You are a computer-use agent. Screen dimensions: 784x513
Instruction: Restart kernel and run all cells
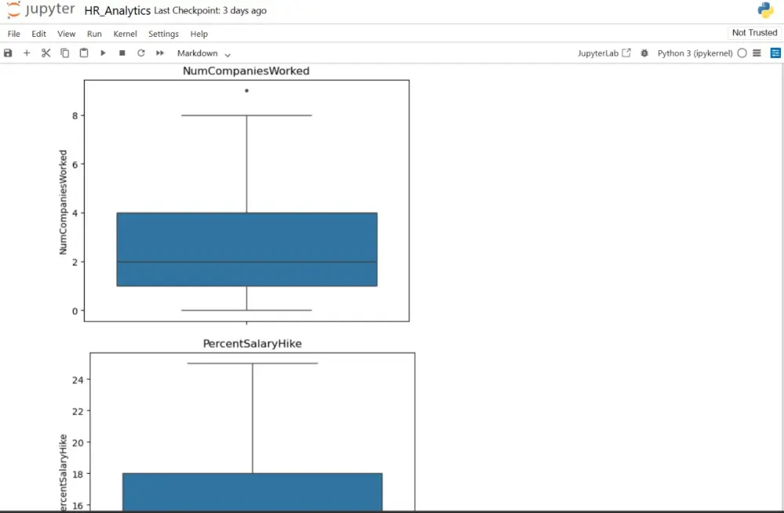pos(159,52)
